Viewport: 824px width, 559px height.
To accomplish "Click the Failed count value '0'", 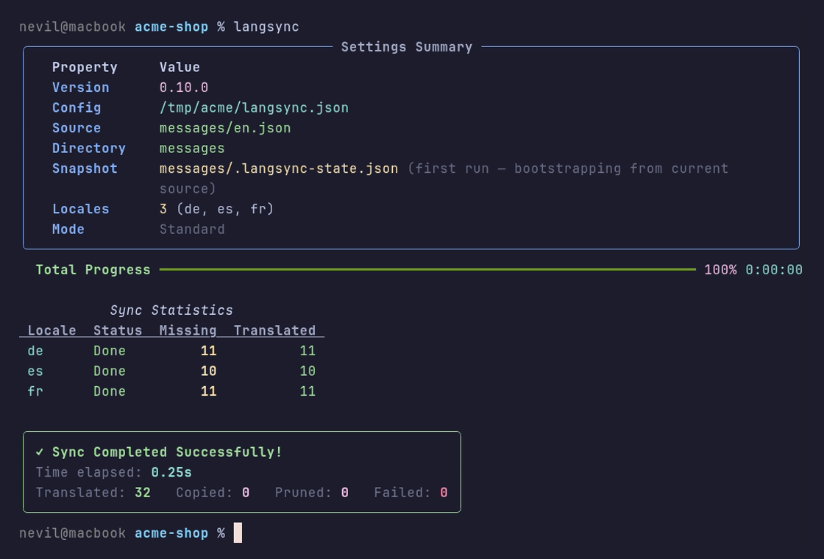I will coord(444,492).
